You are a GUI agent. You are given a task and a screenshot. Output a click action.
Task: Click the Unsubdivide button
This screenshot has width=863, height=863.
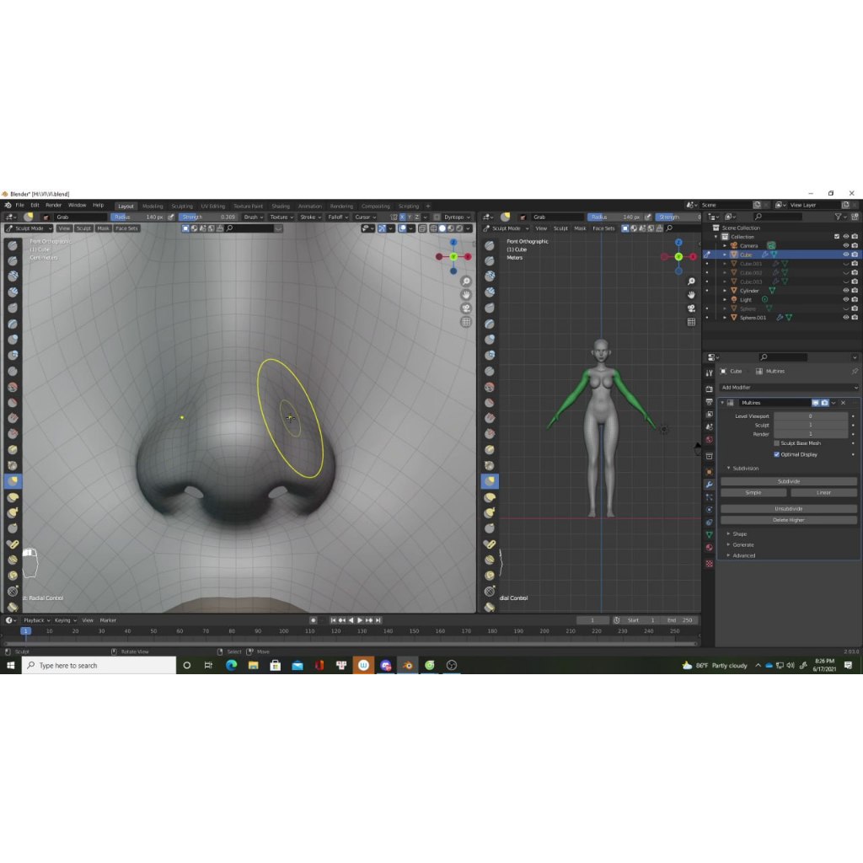tap(789, 508)
